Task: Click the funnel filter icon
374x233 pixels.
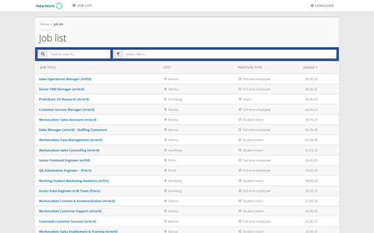Action: point(118,54)
